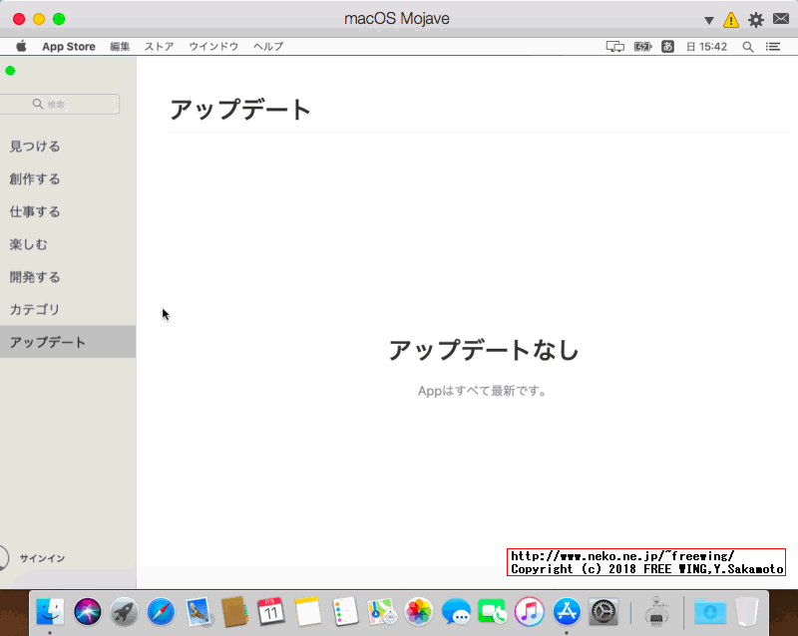Open System Preferences from the Dock
The width and height of the screenshot is (798, 636).
click(601, 613)
